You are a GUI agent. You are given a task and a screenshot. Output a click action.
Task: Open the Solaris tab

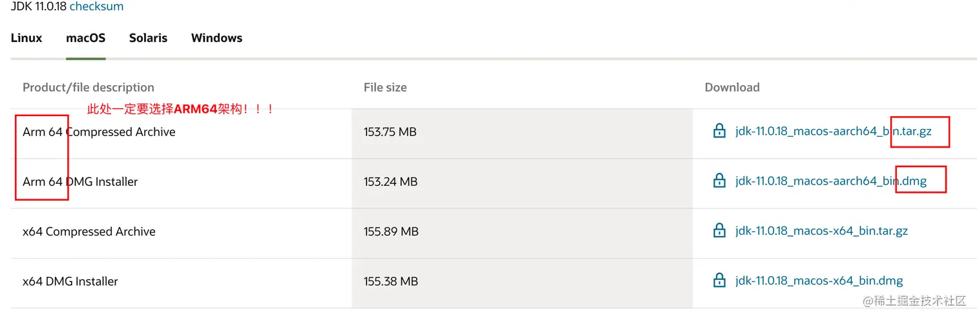point(148,38)
